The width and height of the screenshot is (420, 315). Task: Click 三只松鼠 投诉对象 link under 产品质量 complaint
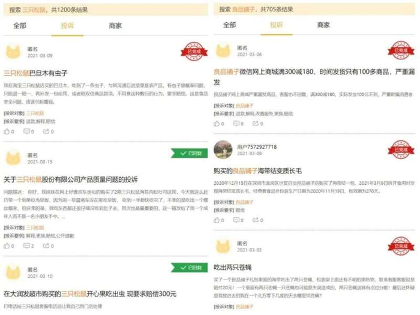35,227
